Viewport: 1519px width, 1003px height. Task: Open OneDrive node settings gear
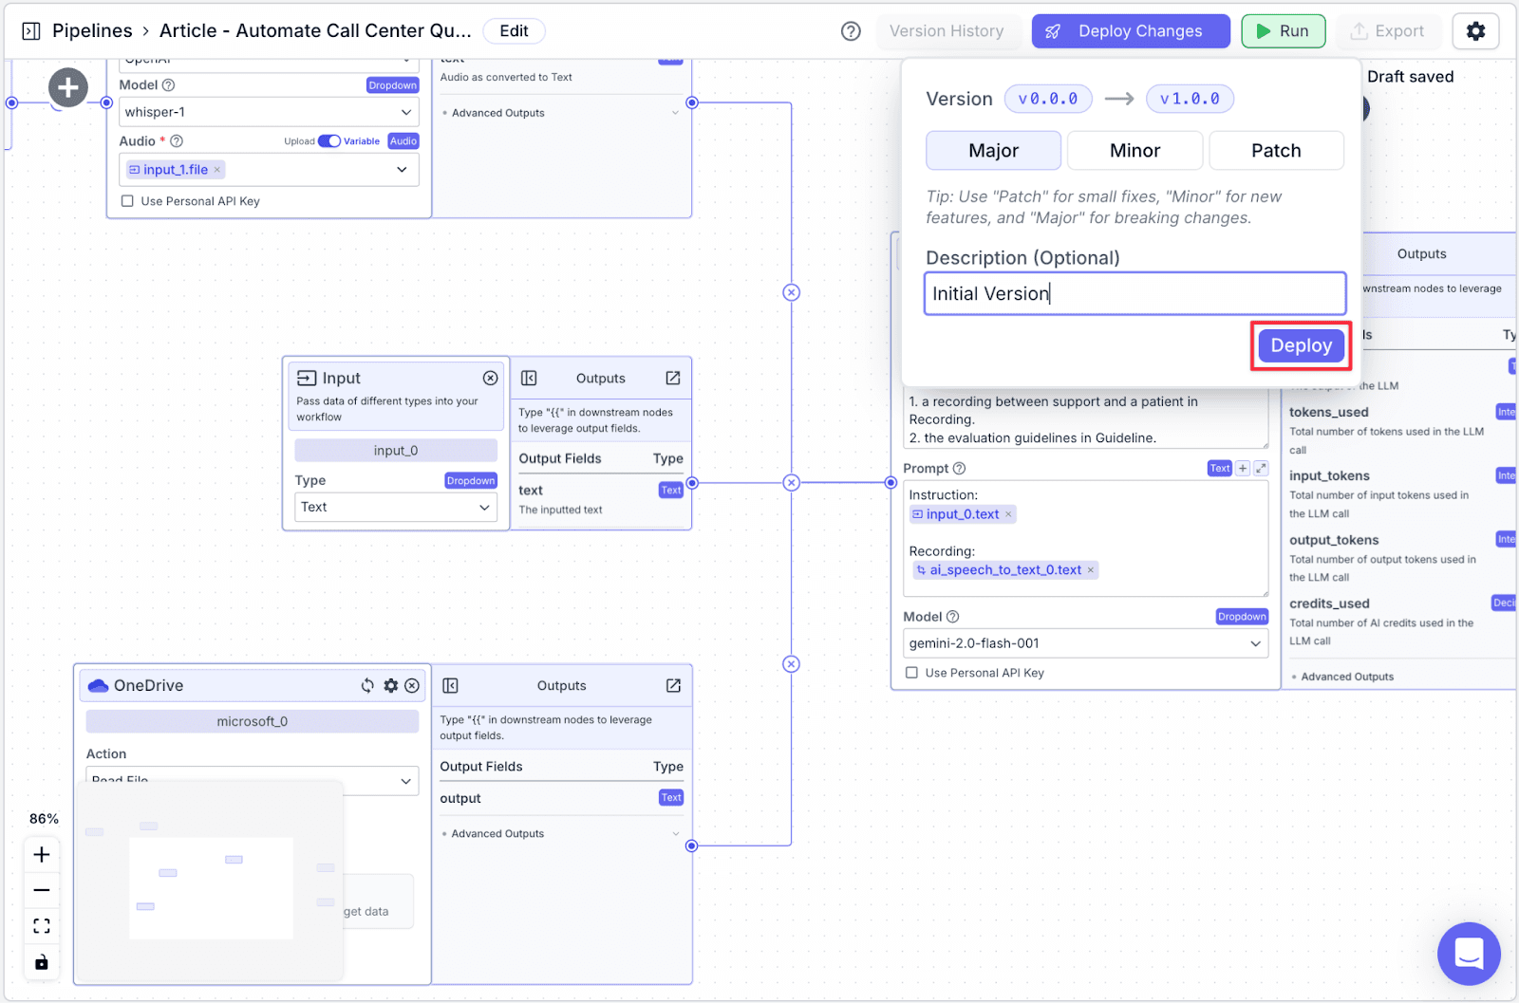click(390, 685)
